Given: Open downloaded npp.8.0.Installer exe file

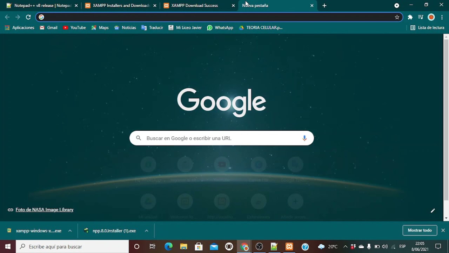Looking at the screenshot, I should click(110, 231).
